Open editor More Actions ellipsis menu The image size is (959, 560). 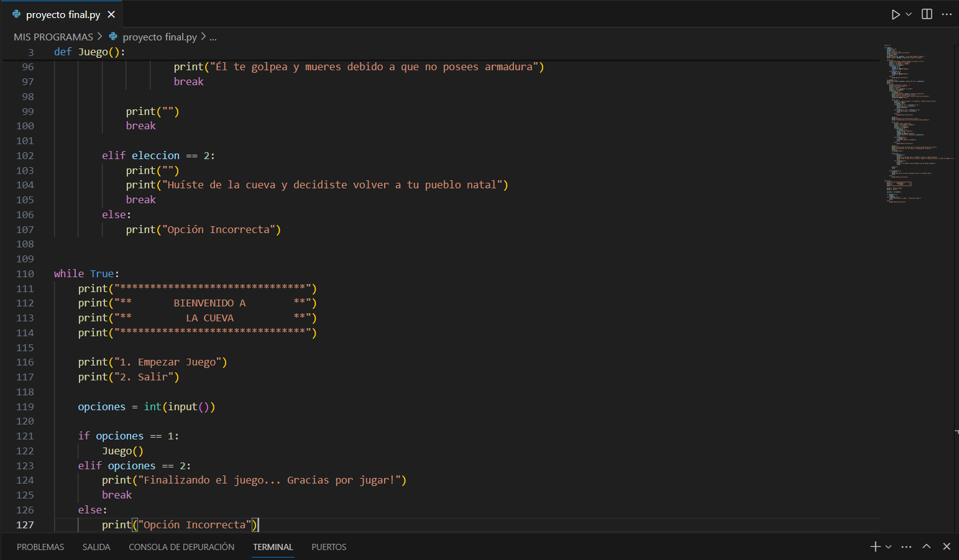(947, 14)
